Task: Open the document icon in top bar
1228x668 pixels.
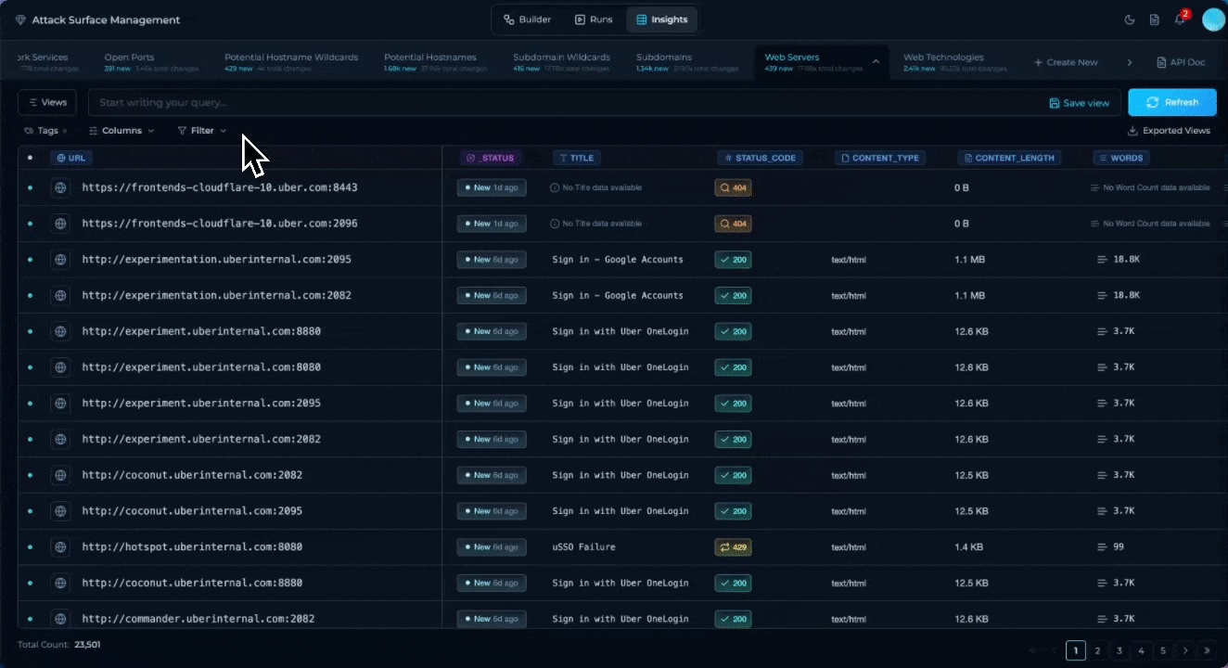Action: (1155, 19)
